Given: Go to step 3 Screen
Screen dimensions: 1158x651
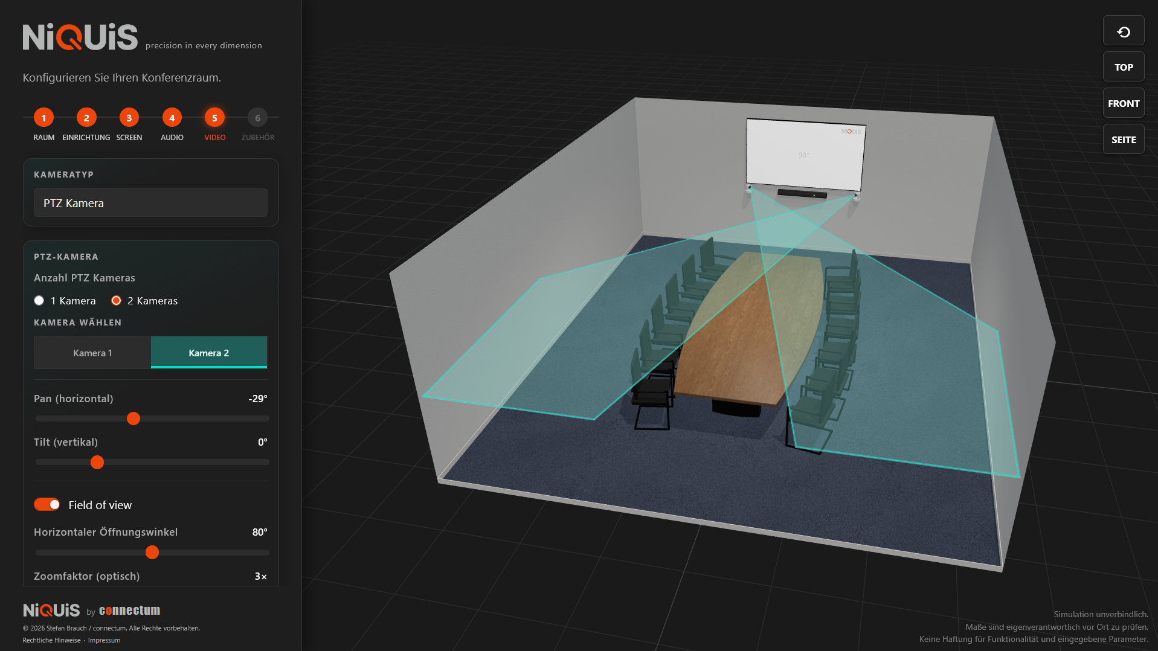Looking at the screenshot, I should (x=129, y=118).
